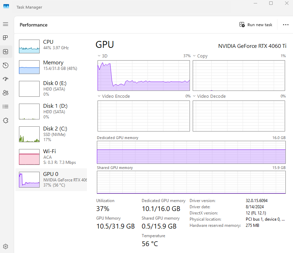Click the Video Encode usage graph
The width and height of the screenshot is (293, 253).
pos(144,116)
